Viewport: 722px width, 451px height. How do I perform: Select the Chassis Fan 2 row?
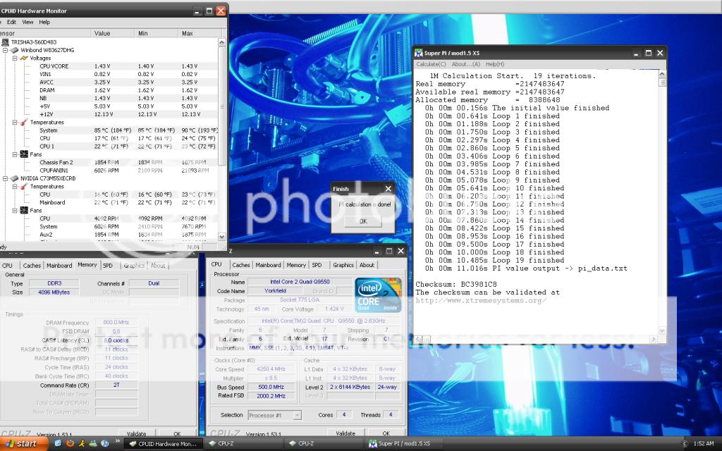point(109,163)
